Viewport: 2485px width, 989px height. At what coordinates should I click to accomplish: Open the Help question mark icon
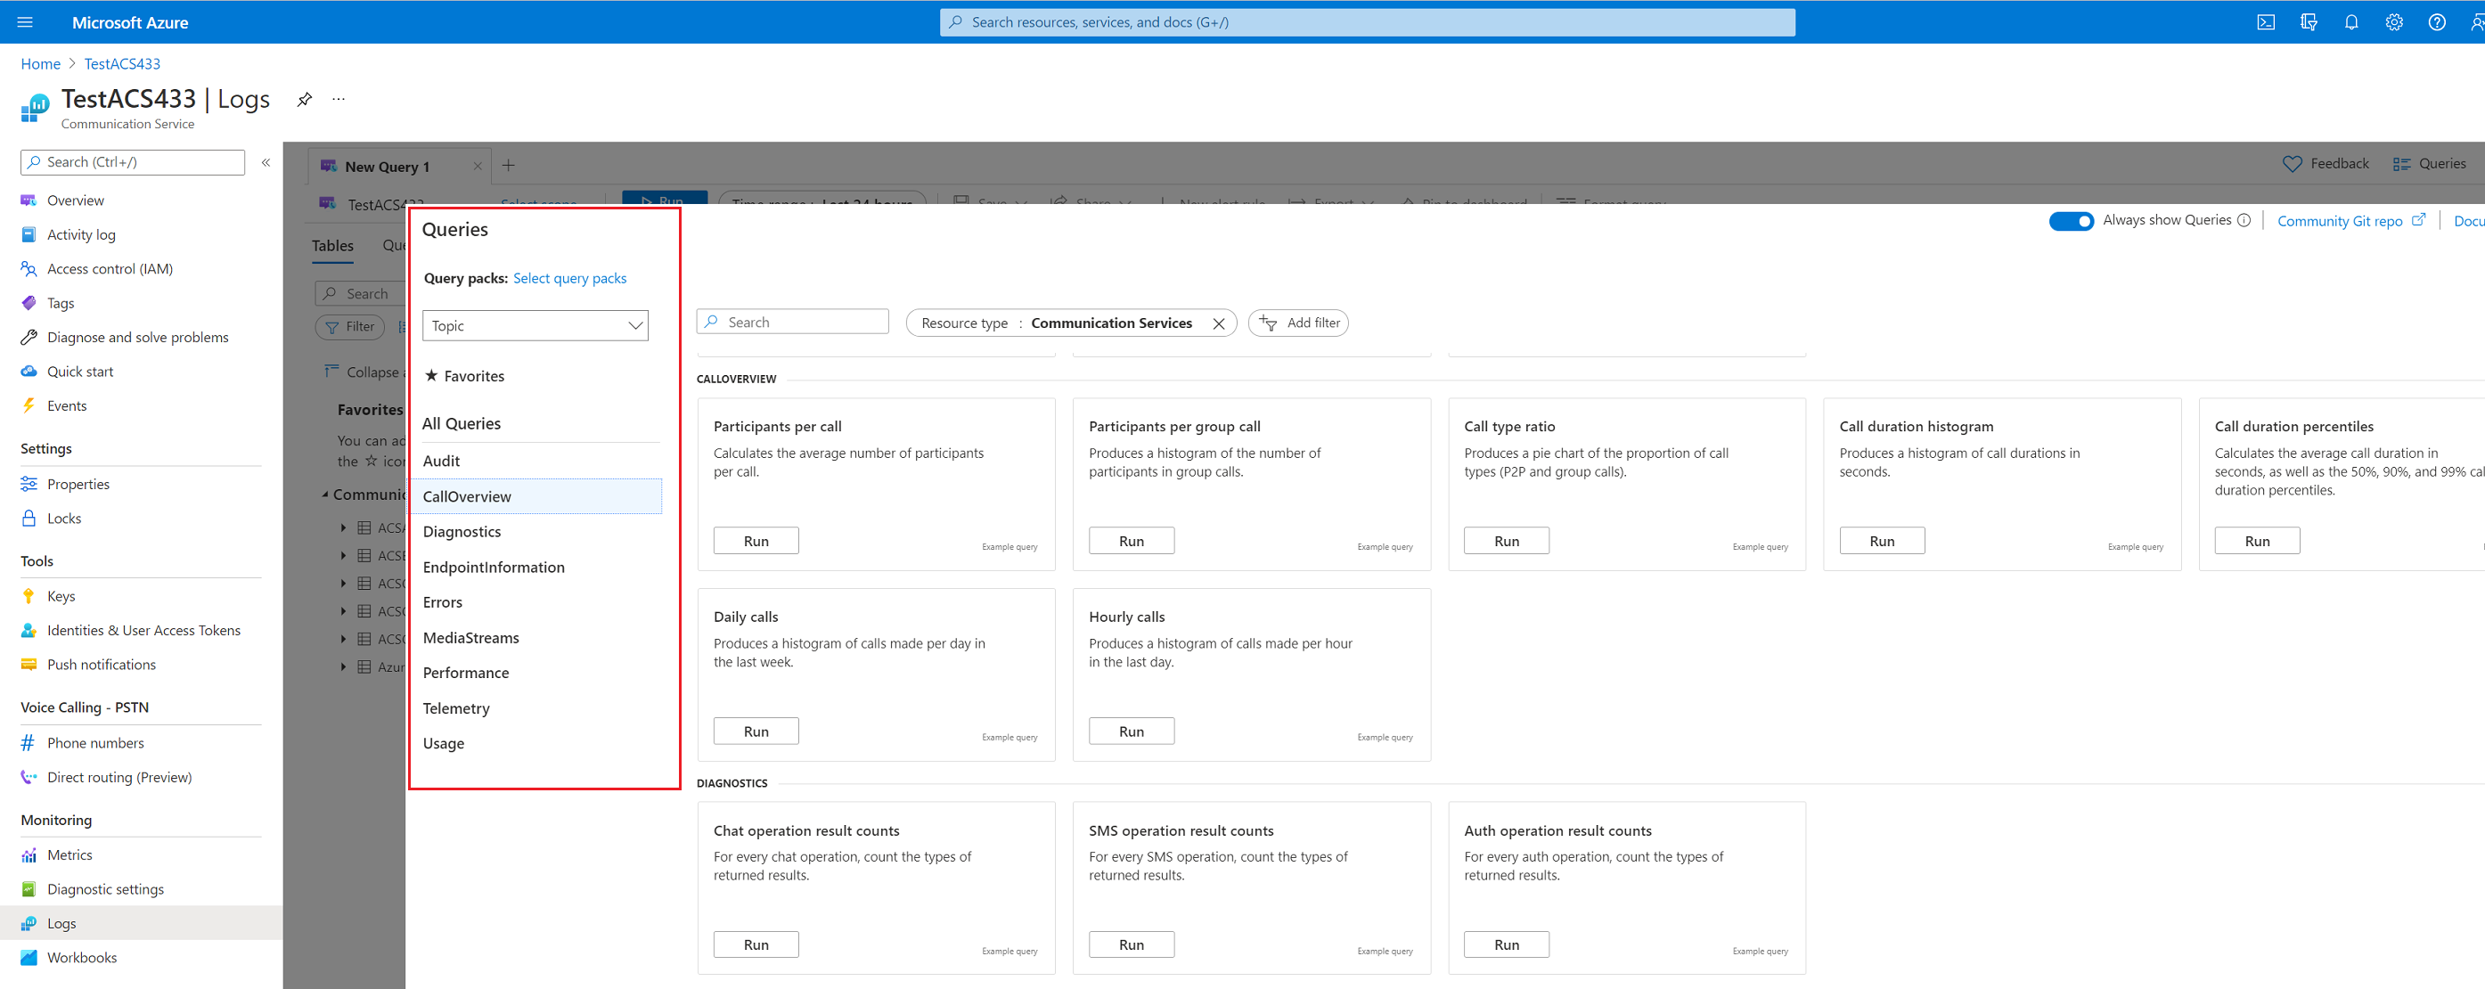click(x=2437, y=21)
